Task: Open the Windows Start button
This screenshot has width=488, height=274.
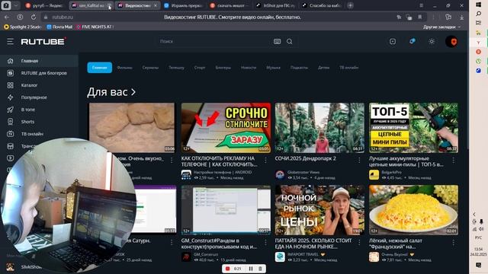Action: click(479, 5)
